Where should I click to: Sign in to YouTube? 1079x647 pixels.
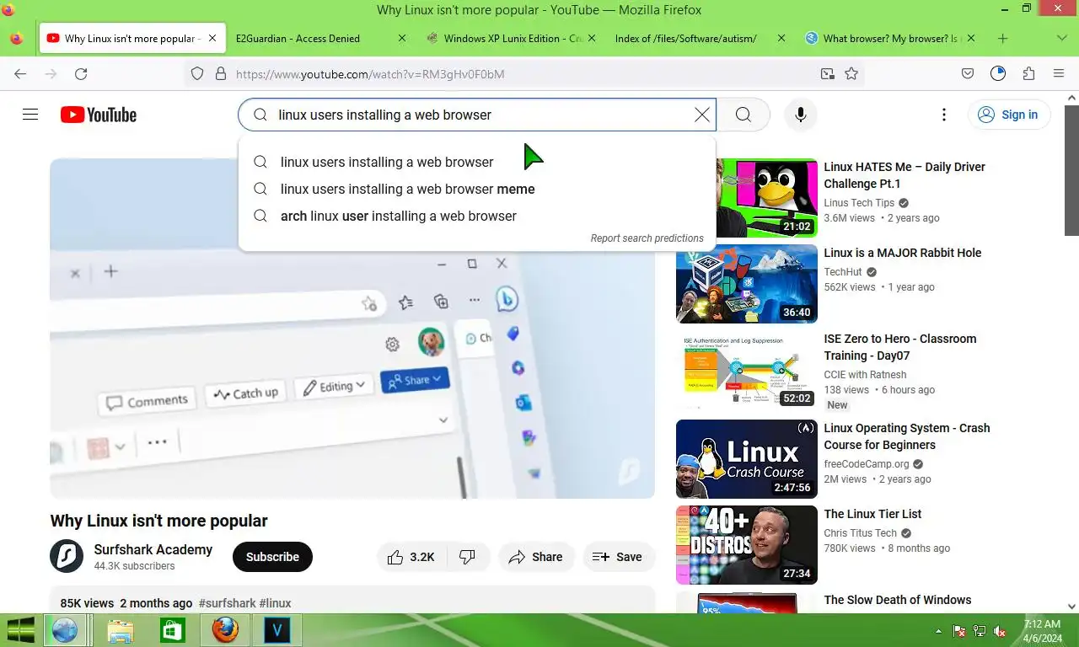[x=1008, y=115]
